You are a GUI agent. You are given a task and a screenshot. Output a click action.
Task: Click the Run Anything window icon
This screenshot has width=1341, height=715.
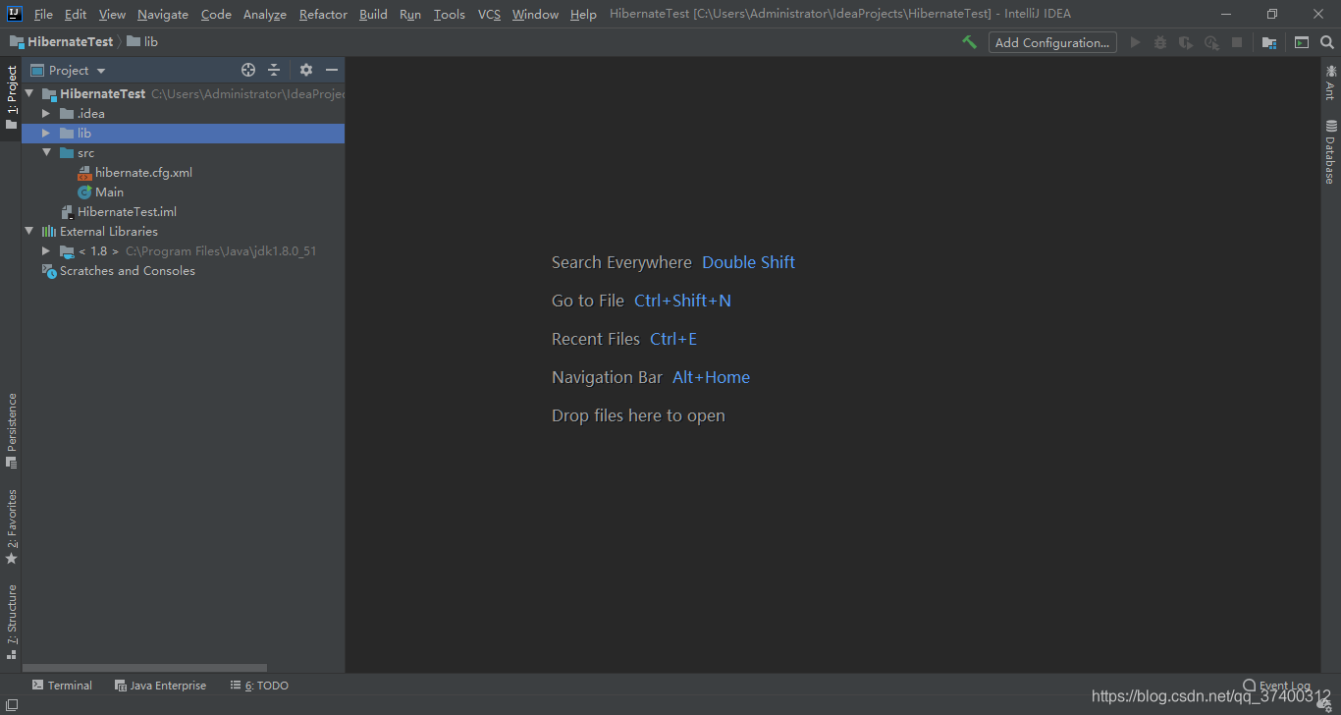pyautogui.click(x=1302, y=42)
